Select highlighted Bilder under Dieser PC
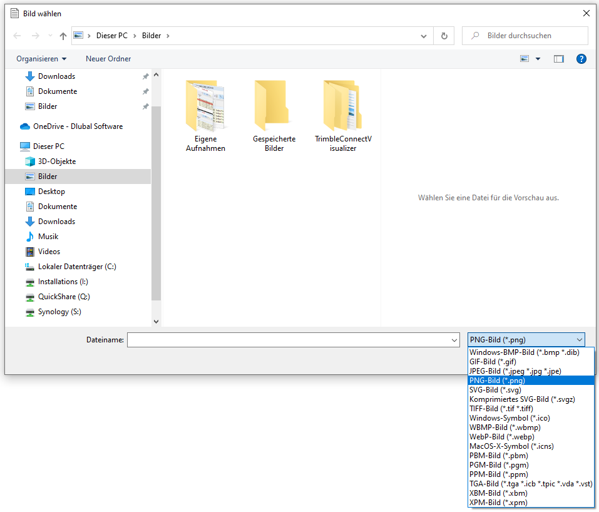This screenshot has width=599, height=512. [x=78, y=177]
